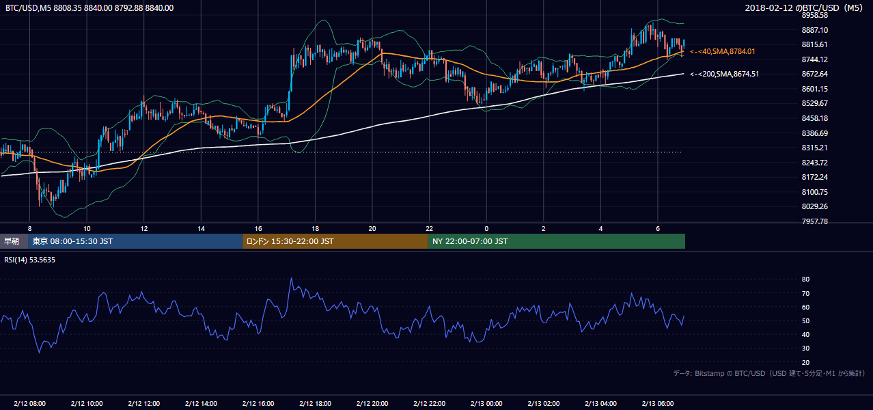This screenshot has width=873, height=410.
Task: Click price axis value 7957.78
Action: point(814,221)
